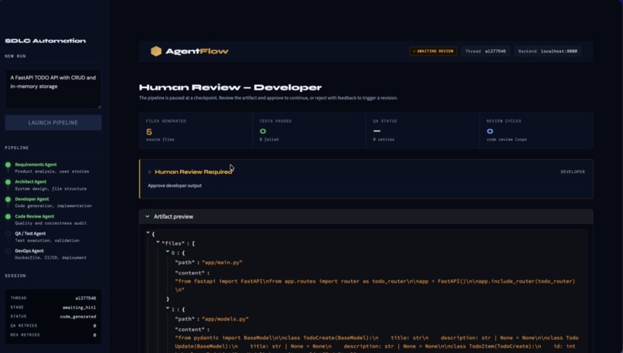Click the "code review loops" caption

pos(506,139)
